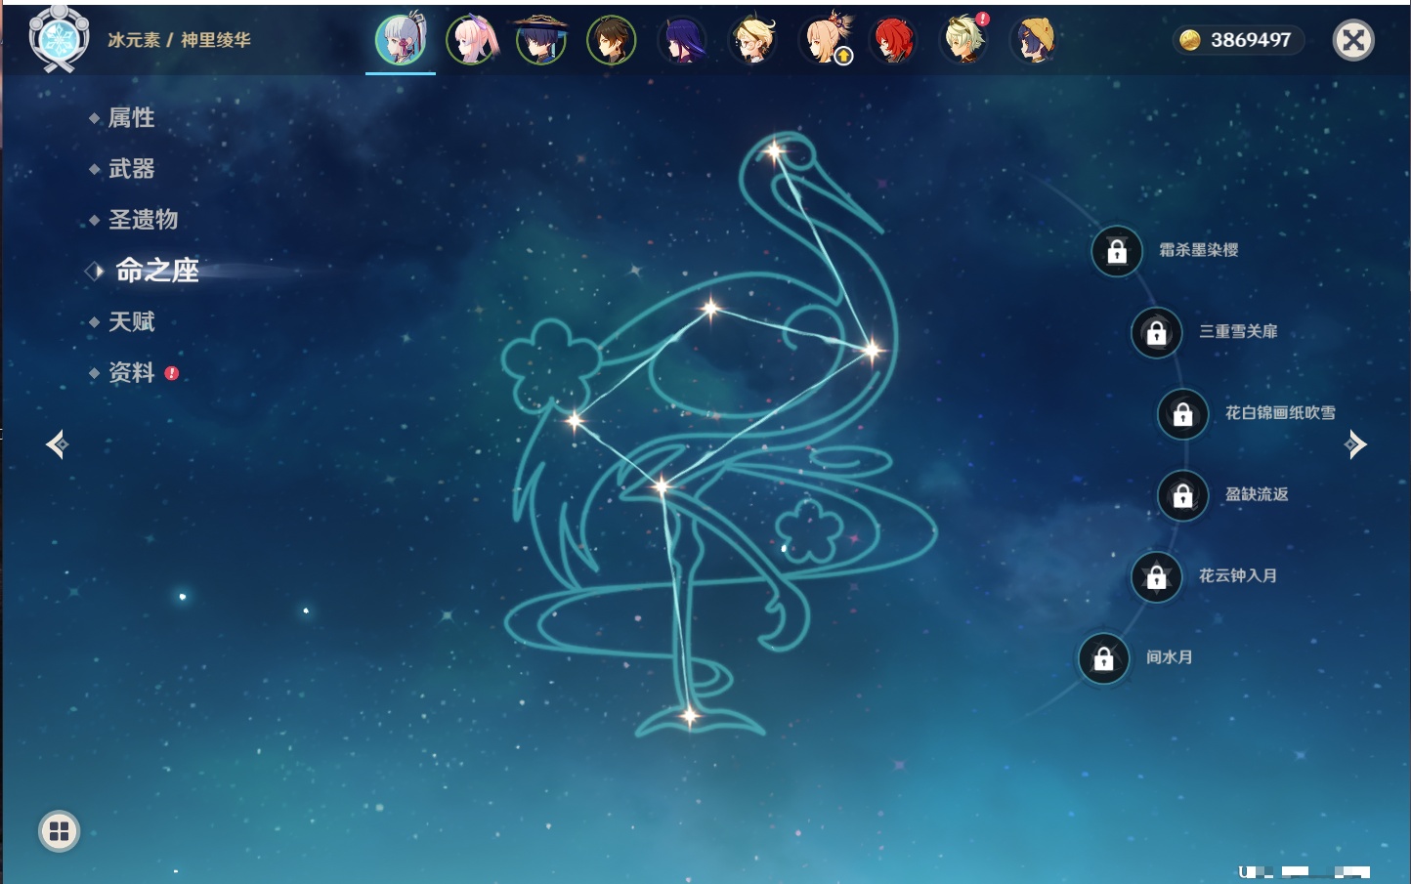The height and width of the screenshot is (884, 1411).
Task: Select the purple-haired Raiden Shogun portrait
Action: coord(682,40)
